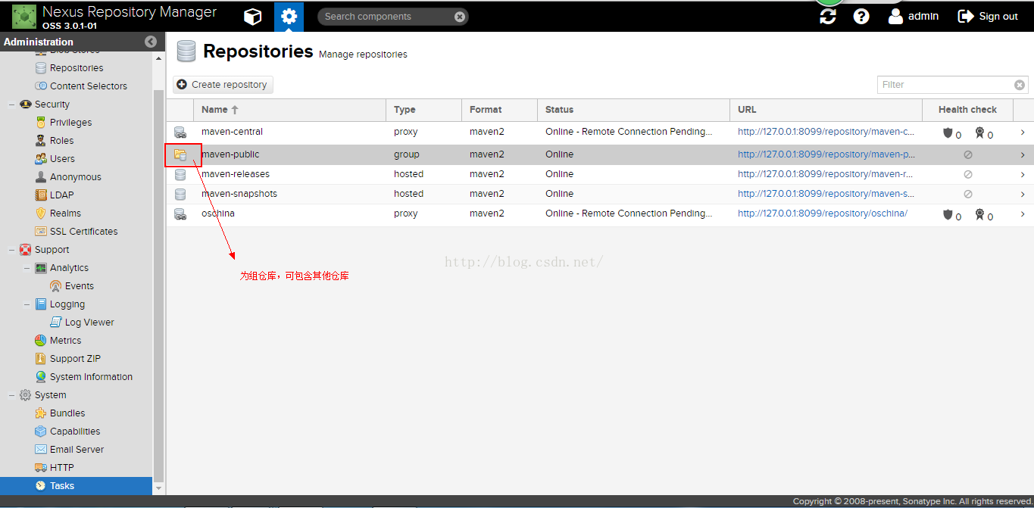Open Capabilities under System
Screen dimensions: 1034x508
click(x=75, y=432)
